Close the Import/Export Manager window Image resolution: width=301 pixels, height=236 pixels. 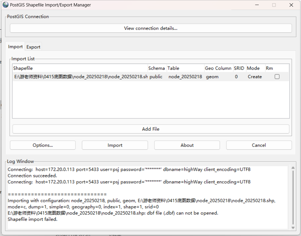[x=291, y=5]
